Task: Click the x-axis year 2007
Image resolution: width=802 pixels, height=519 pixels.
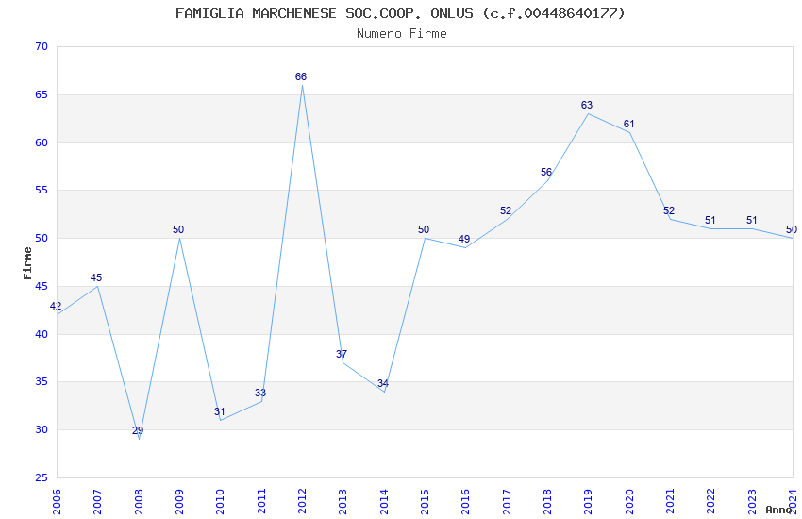Action: (98, 502)
